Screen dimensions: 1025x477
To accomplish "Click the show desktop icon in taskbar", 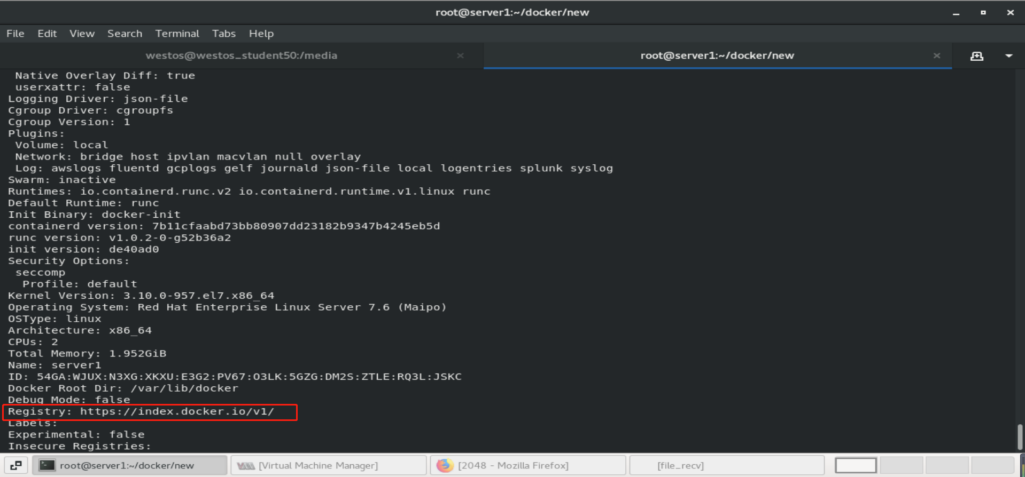I will (17, 465).
